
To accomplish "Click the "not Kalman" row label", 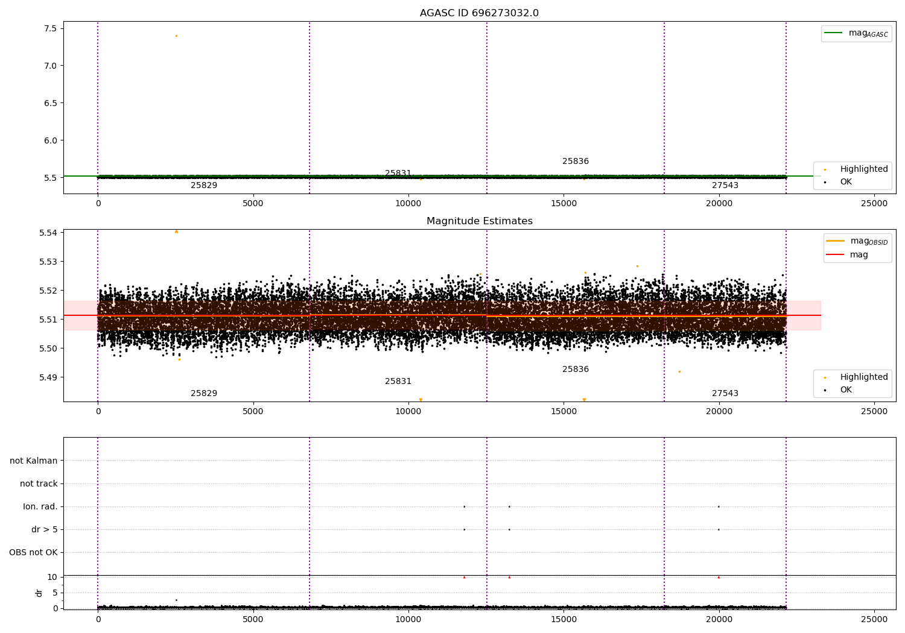I will coord(34,461).
